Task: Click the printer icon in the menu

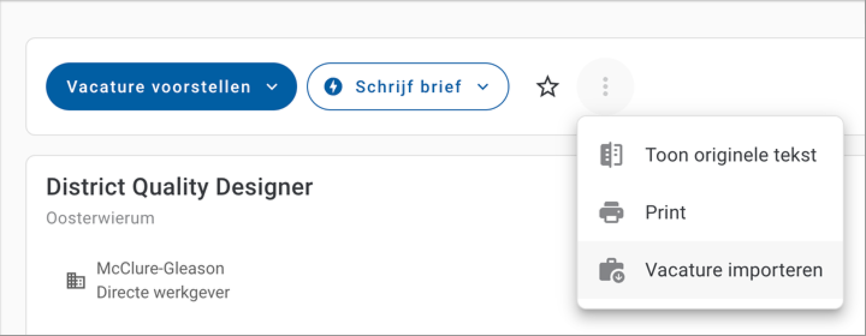Action: 612,212
